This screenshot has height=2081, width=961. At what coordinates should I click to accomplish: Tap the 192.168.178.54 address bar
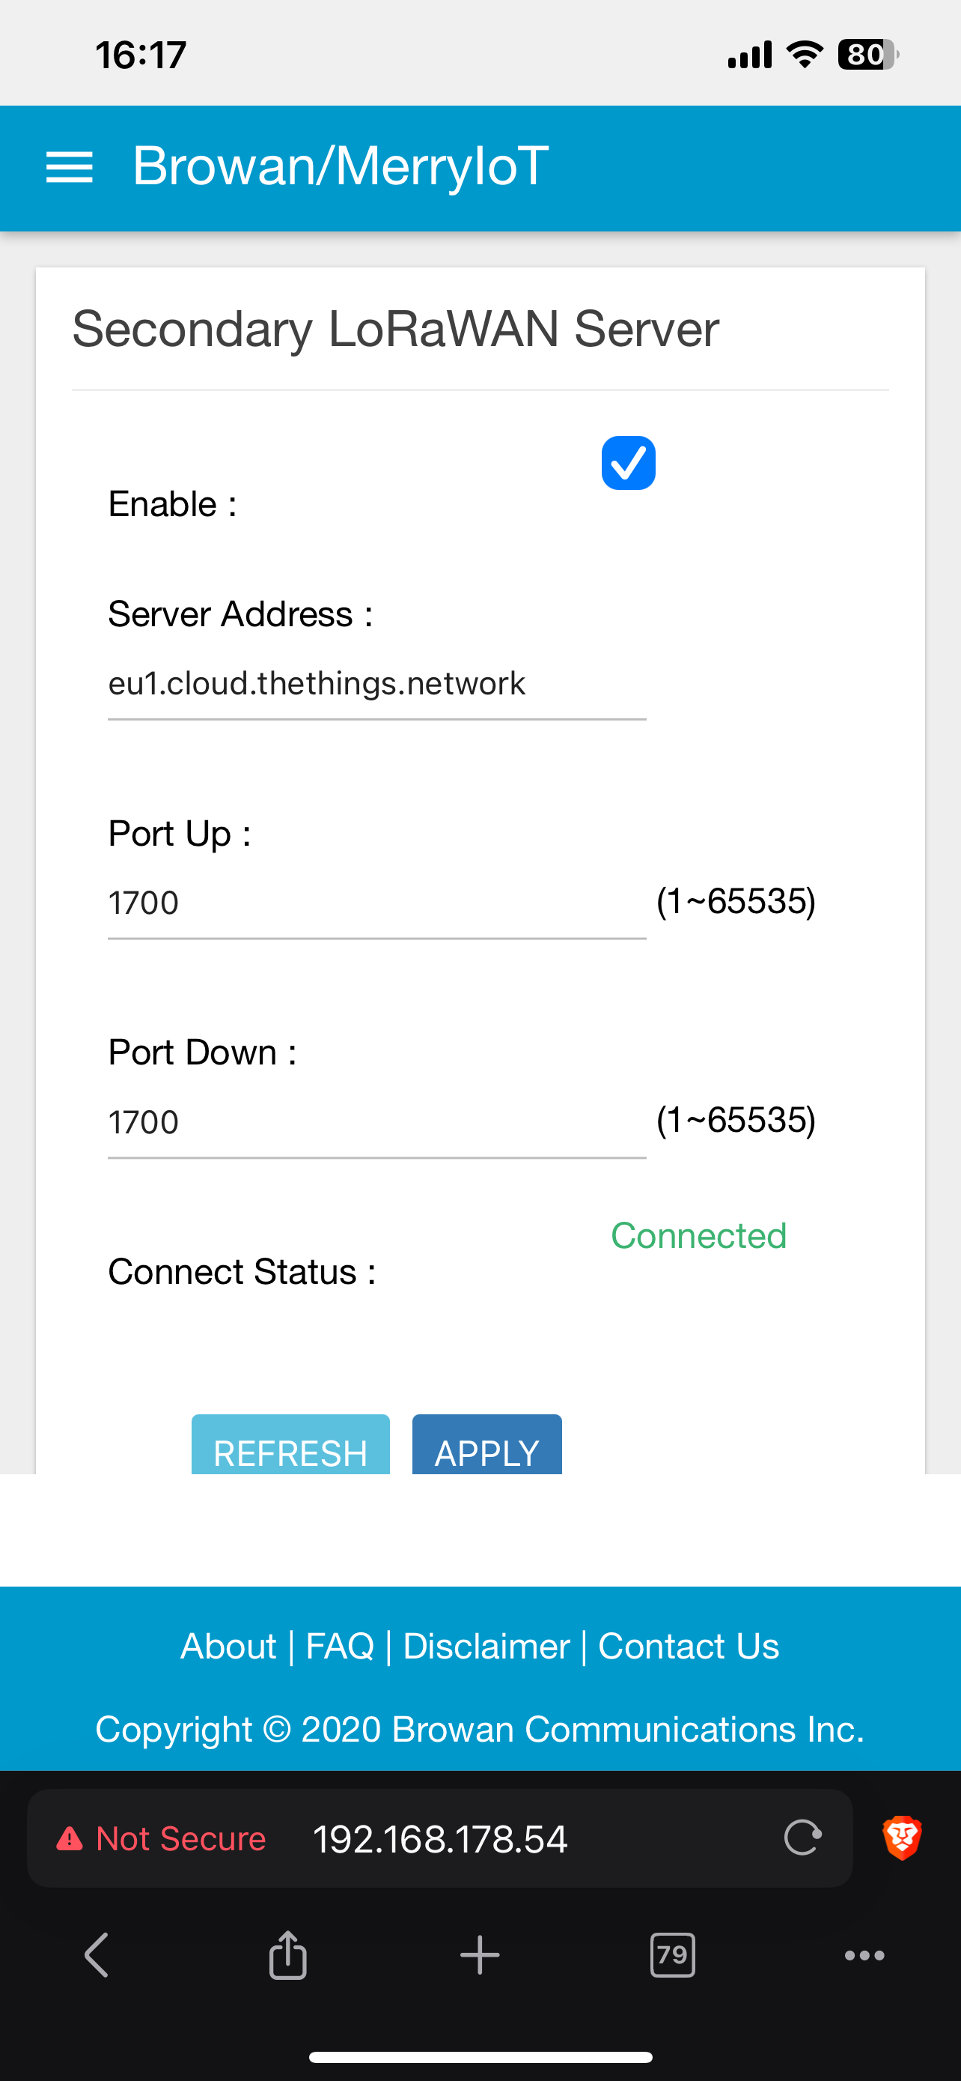(441, 1838)
